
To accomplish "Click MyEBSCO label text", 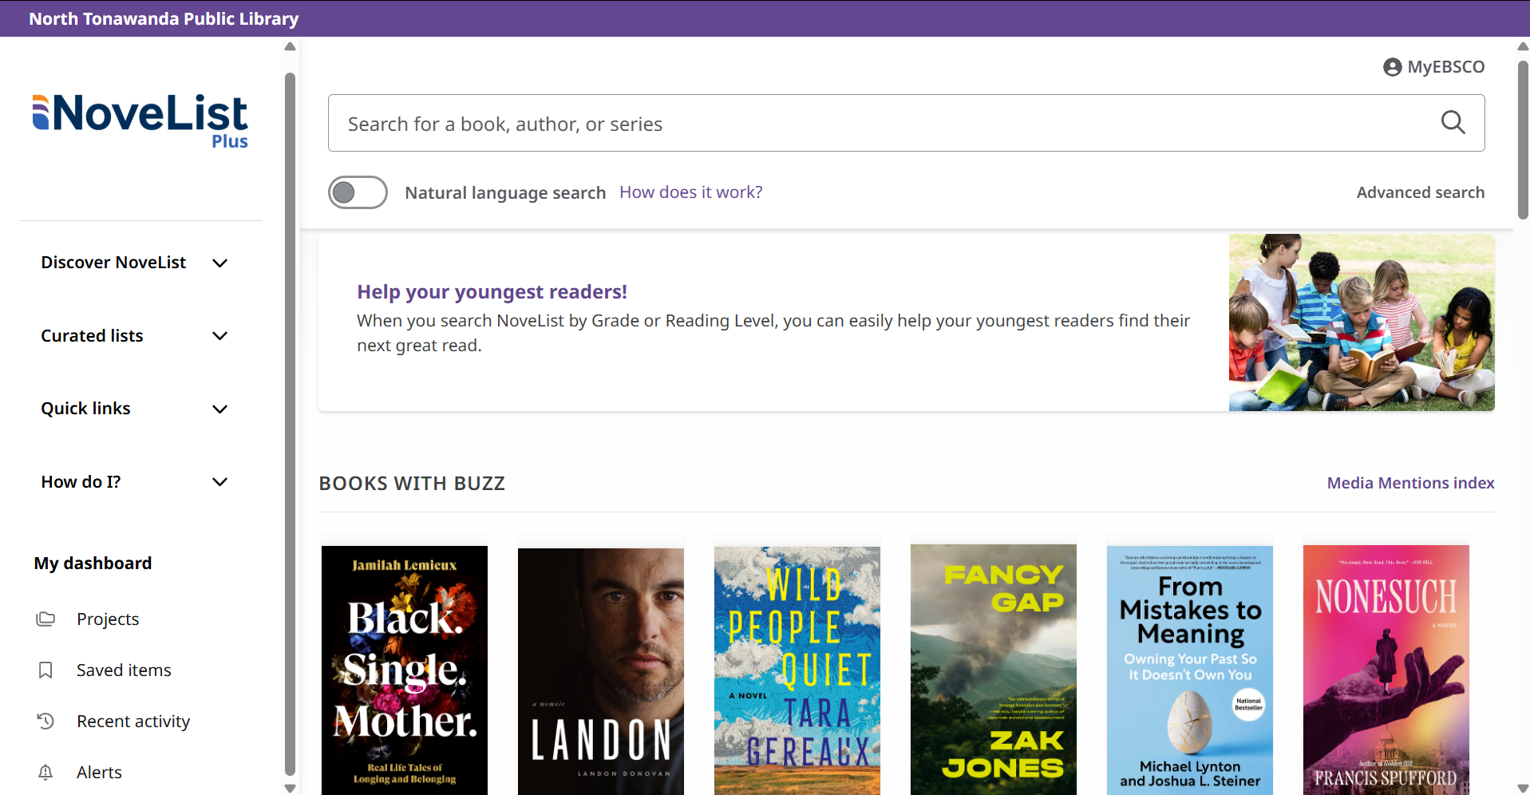I will (1445, 67).
